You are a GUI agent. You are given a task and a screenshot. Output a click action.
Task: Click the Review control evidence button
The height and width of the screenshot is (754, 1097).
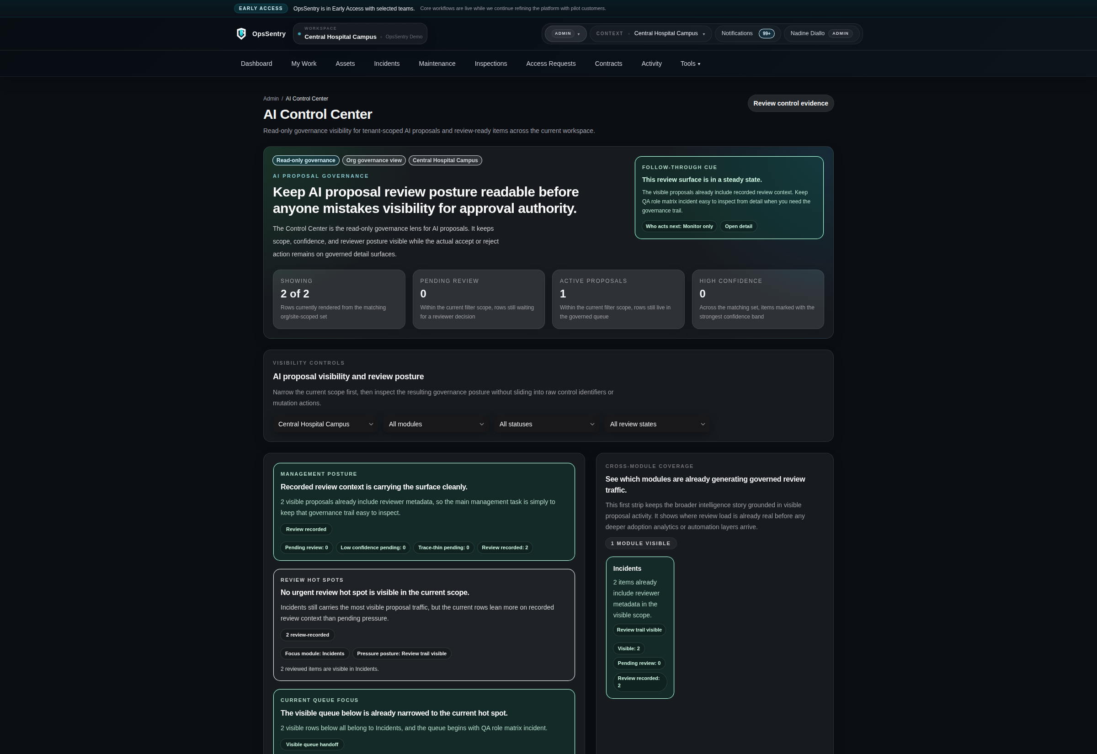790,103
